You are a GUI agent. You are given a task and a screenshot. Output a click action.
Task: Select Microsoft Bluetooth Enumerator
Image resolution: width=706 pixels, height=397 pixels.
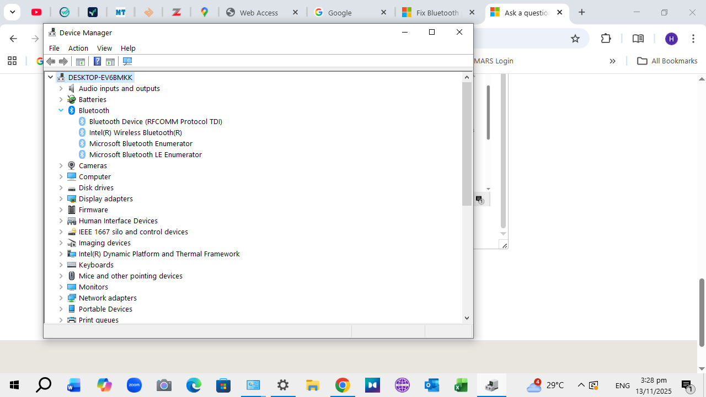(x=141, y=143)
